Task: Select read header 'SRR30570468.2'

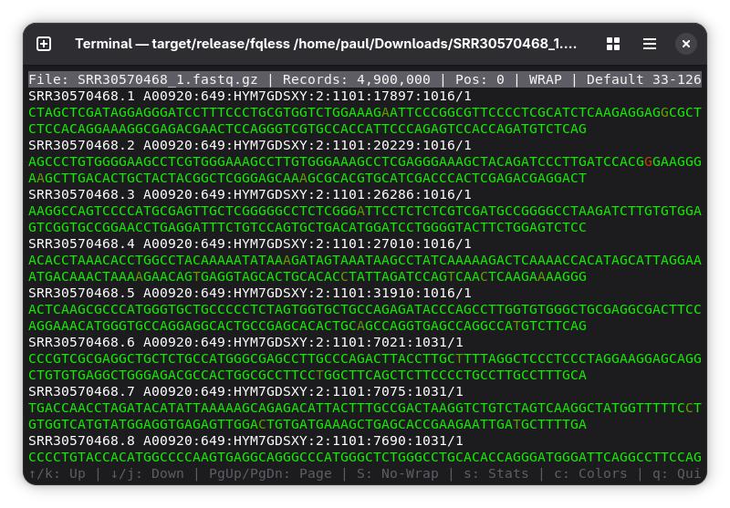Action: coord(249,145)
